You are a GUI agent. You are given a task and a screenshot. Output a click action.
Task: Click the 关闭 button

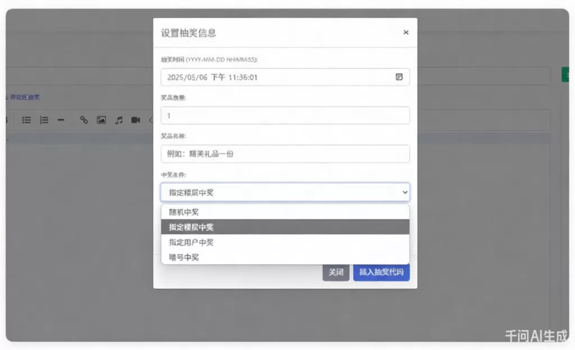335,273
